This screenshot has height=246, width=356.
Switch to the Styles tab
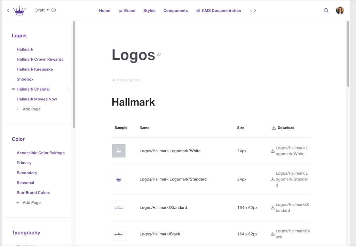149,10
